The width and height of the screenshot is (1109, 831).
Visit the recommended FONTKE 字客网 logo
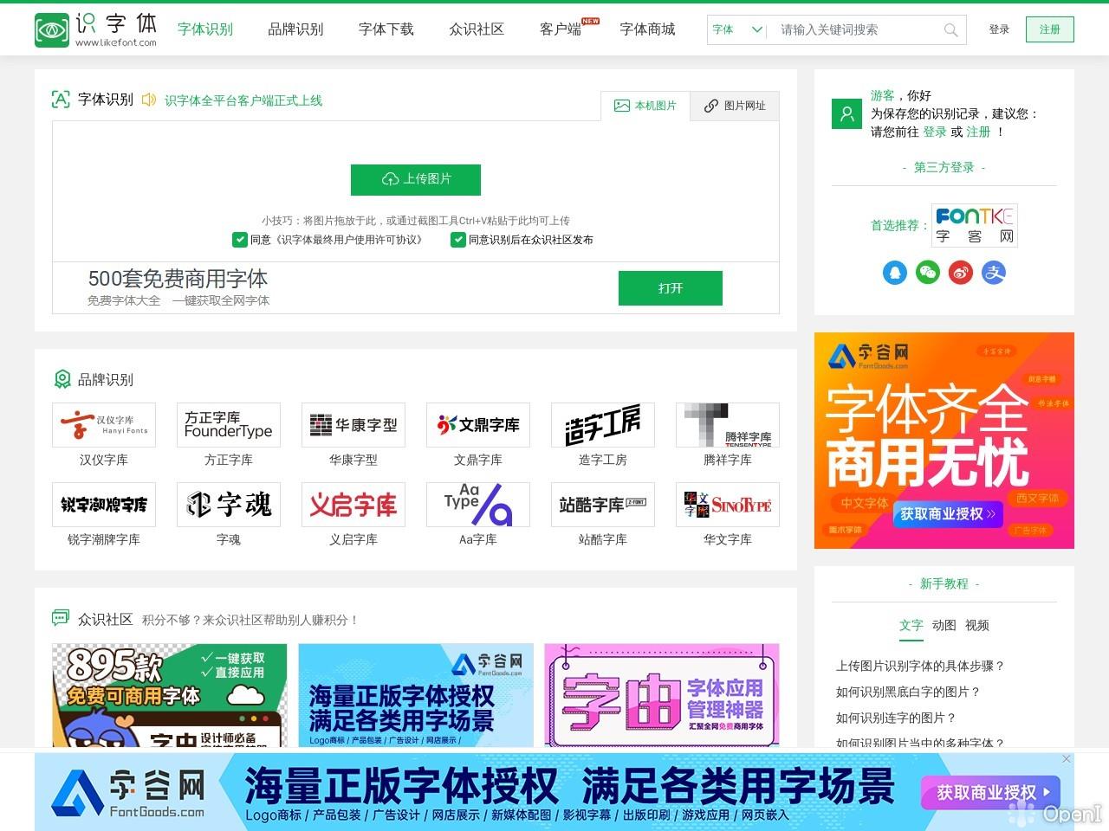coord(975,225)
